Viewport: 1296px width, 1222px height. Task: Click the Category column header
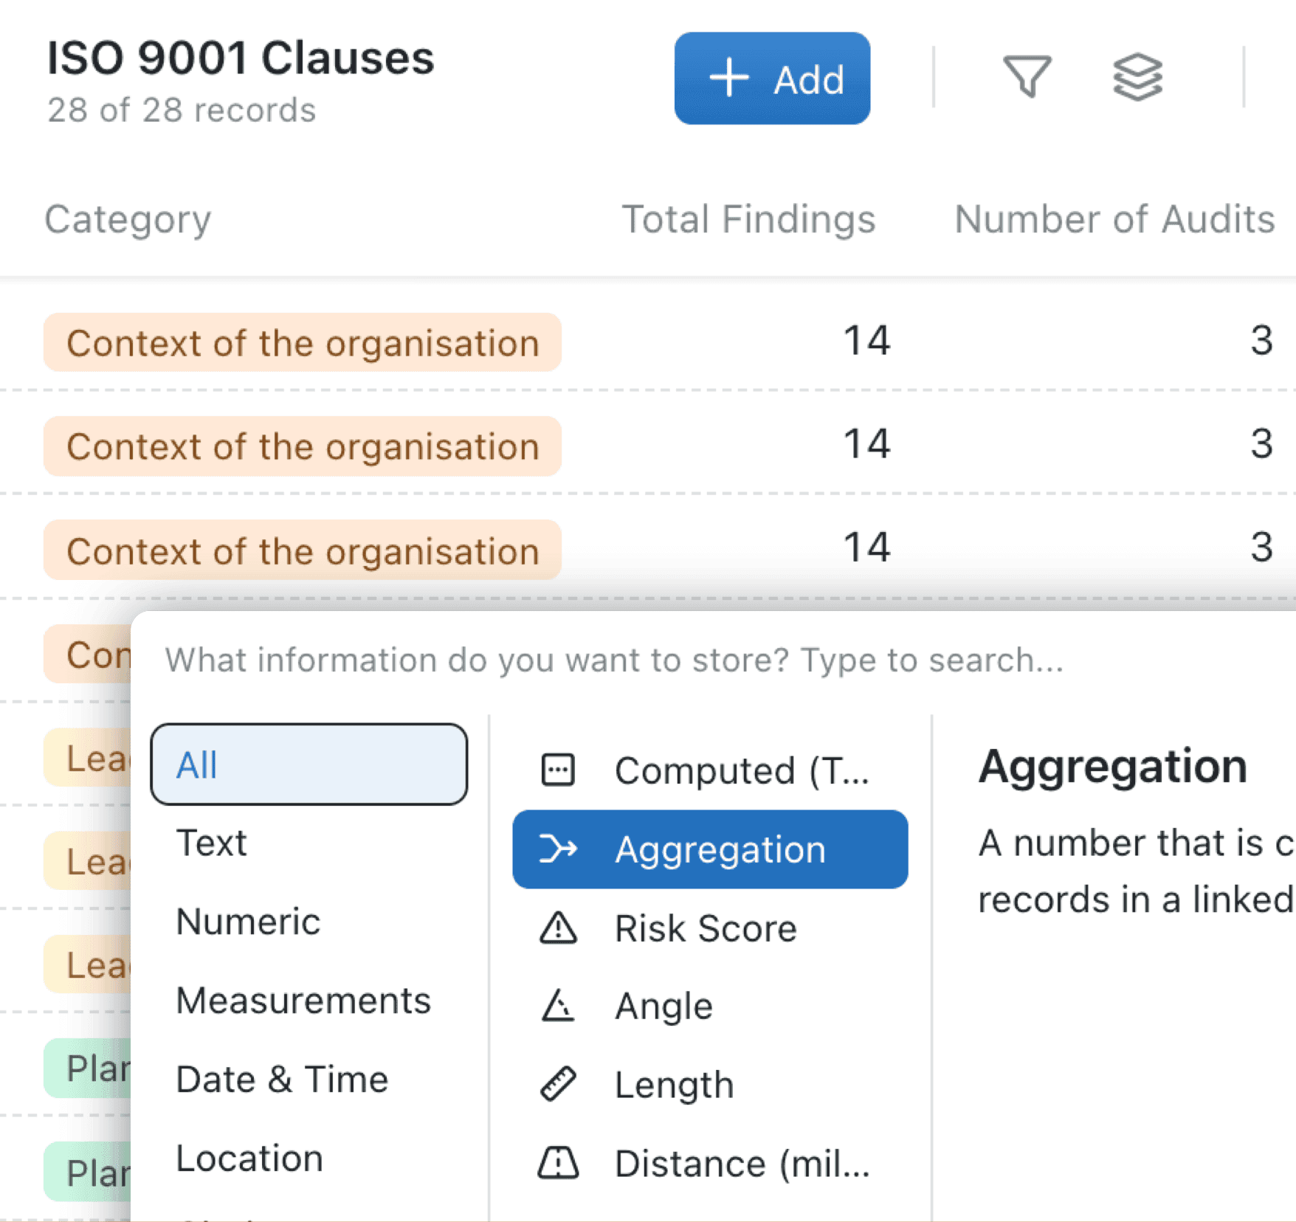click(128, 219)
